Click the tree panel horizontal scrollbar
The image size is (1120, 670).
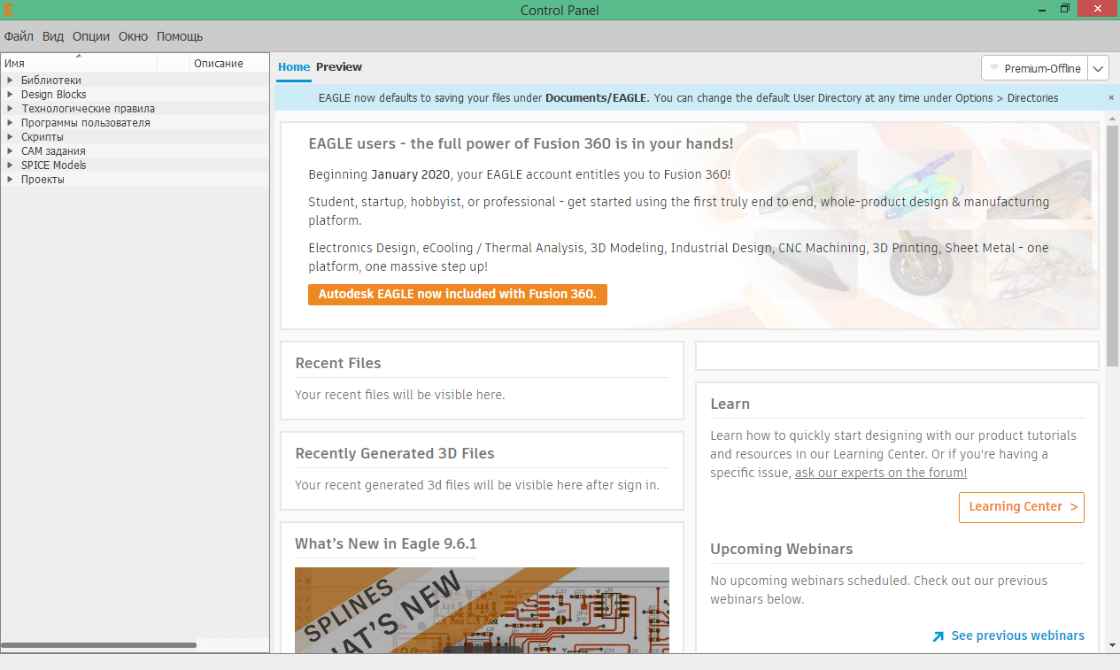99,645
